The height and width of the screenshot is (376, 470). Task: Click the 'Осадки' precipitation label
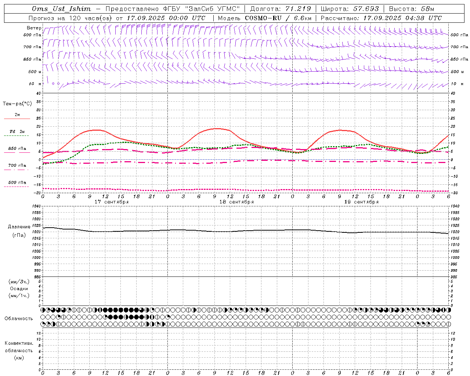click(19, 289)
